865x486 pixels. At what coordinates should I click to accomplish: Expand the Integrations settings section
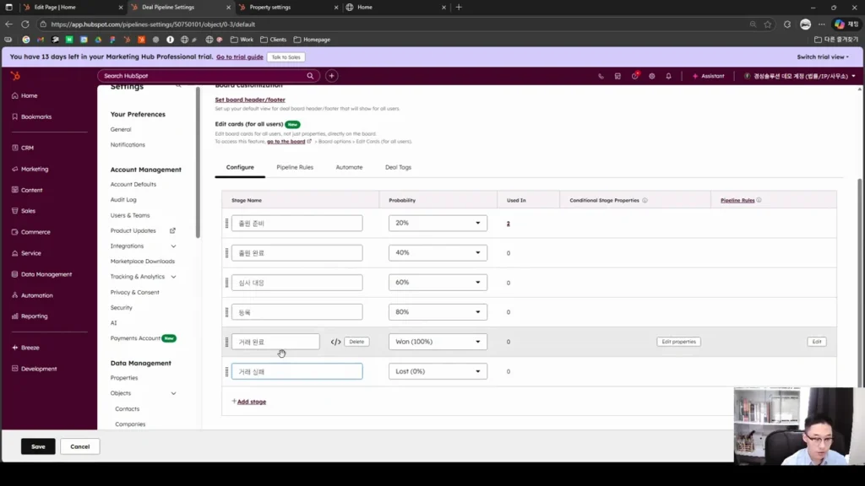pos(173,246)
